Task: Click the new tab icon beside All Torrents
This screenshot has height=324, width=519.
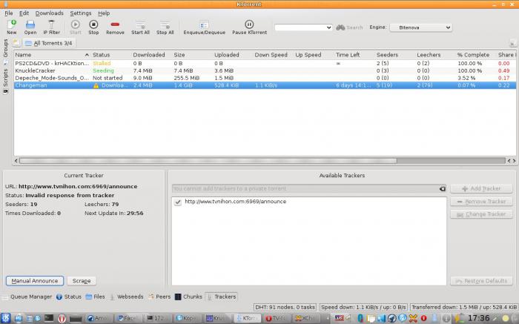Action: pyautogui.click(x=16, y=43)
